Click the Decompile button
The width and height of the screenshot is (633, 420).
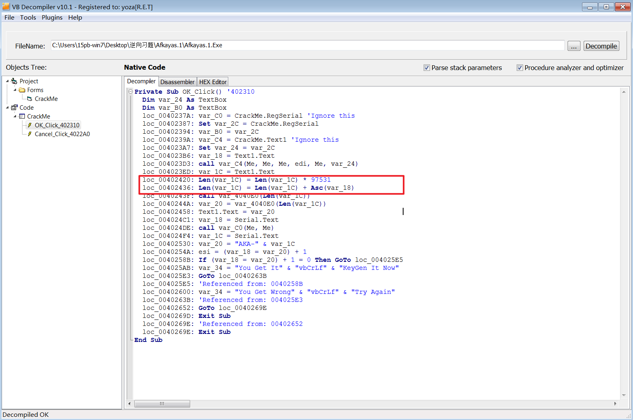click(601, 46)
